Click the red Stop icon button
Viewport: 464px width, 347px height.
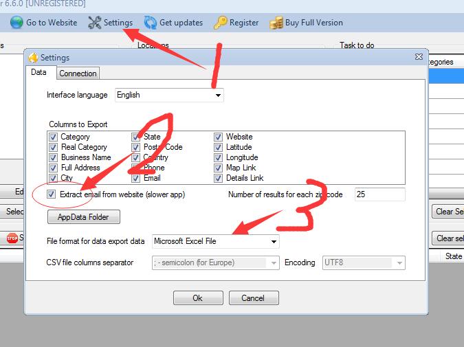[x=12, y=238]
